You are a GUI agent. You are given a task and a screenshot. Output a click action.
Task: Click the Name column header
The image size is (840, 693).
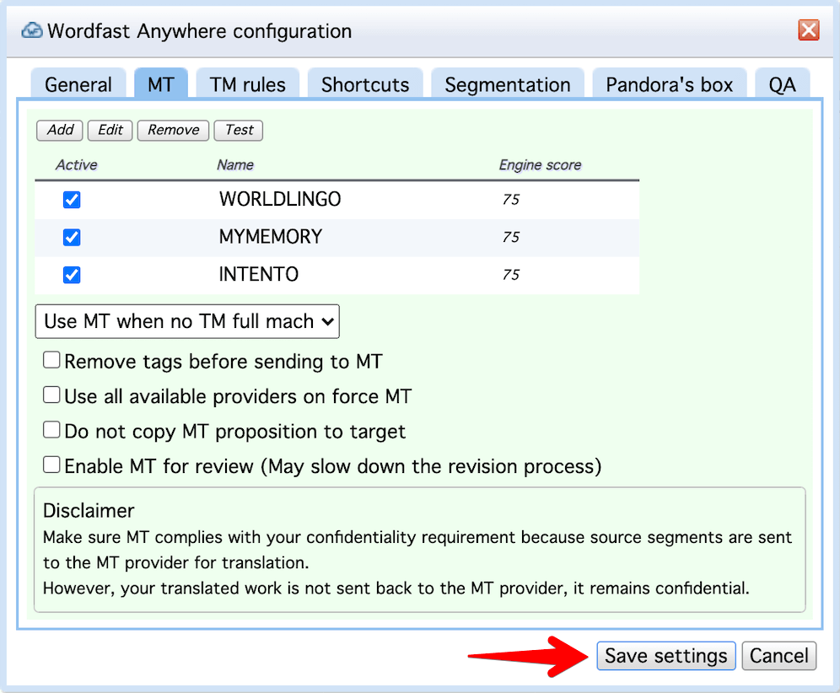click(235, 165)
